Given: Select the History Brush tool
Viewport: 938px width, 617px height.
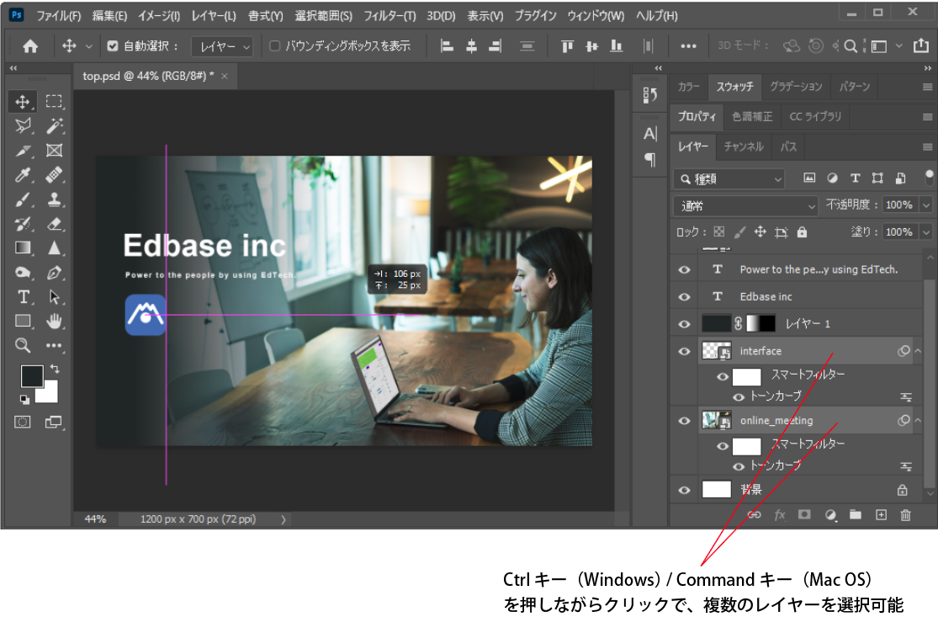Looking at the screenshot, I should click(23, 224).
